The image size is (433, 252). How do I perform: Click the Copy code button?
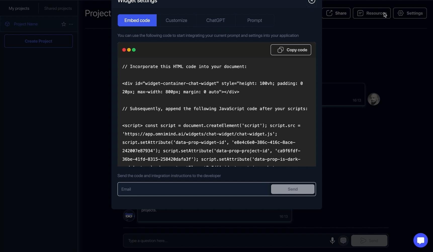click(291, 50)
